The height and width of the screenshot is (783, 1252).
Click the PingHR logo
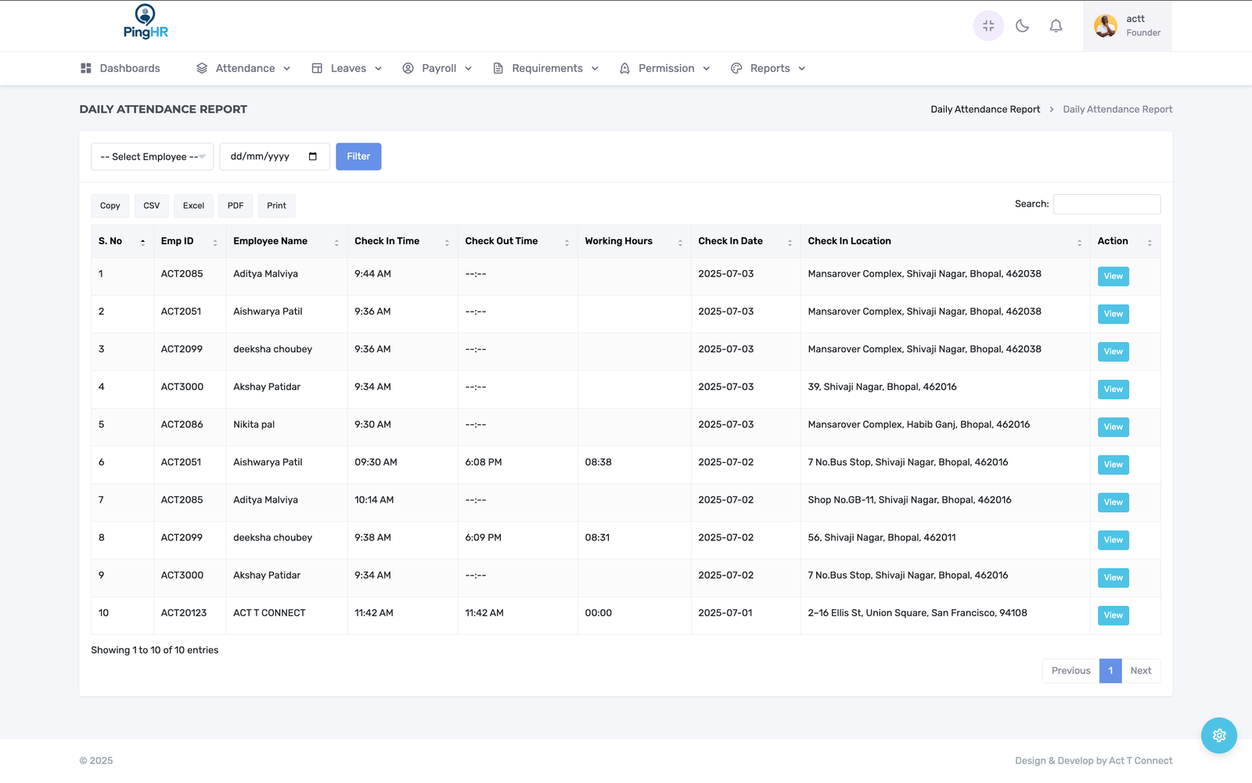[146, 22]
